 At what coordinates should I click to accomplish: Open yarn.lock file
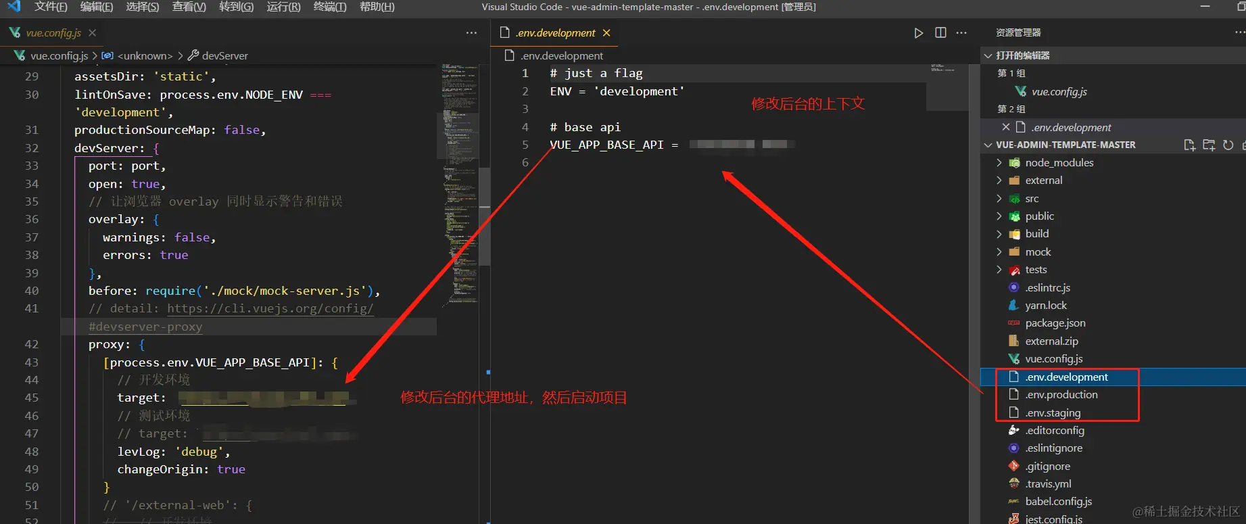click(x=1046, y=306)
